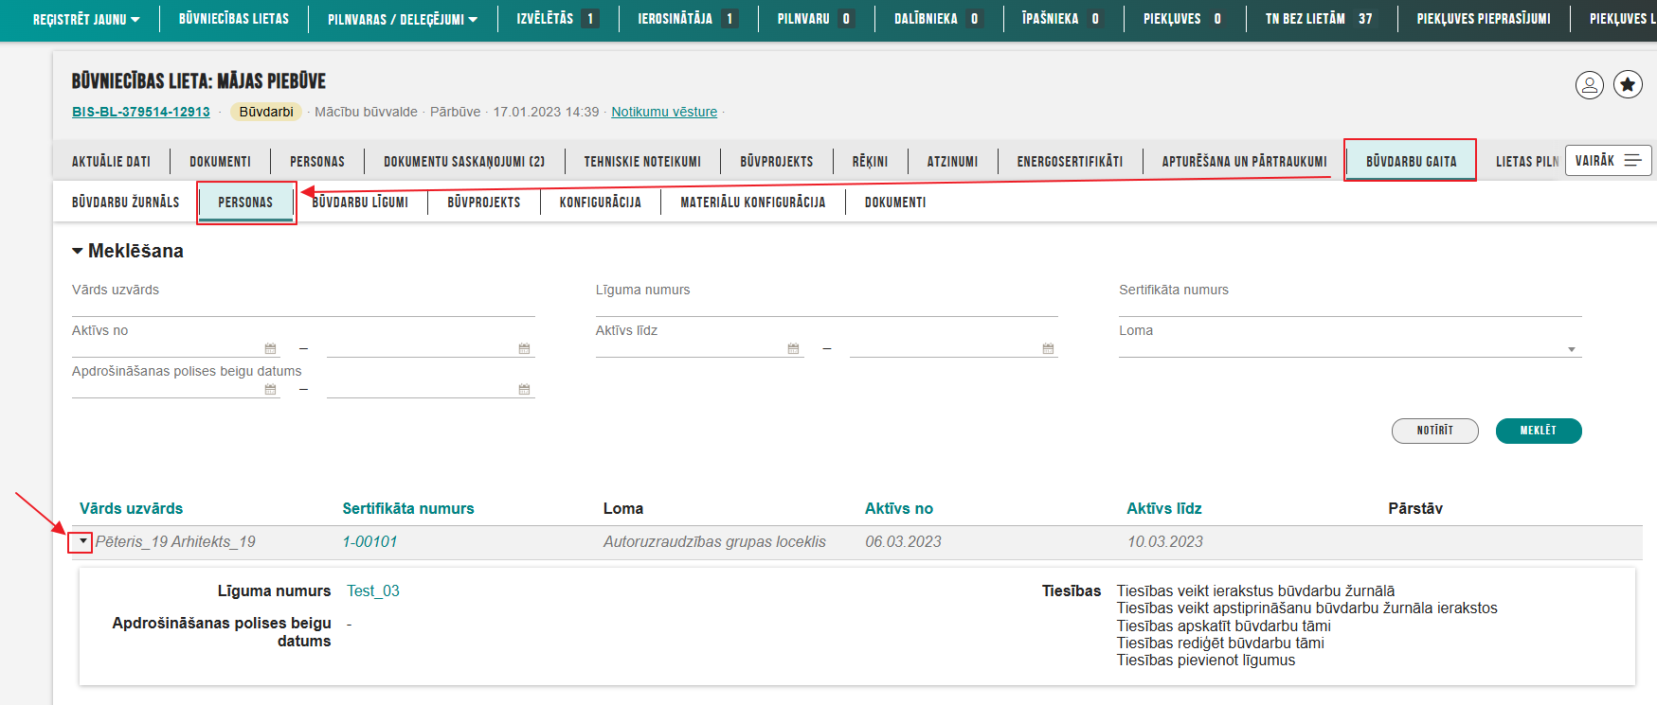Open certificate link 1-00101
The width and height of the screenshot is (1657, 705).
pyautogui.click(x=369, y=541)
